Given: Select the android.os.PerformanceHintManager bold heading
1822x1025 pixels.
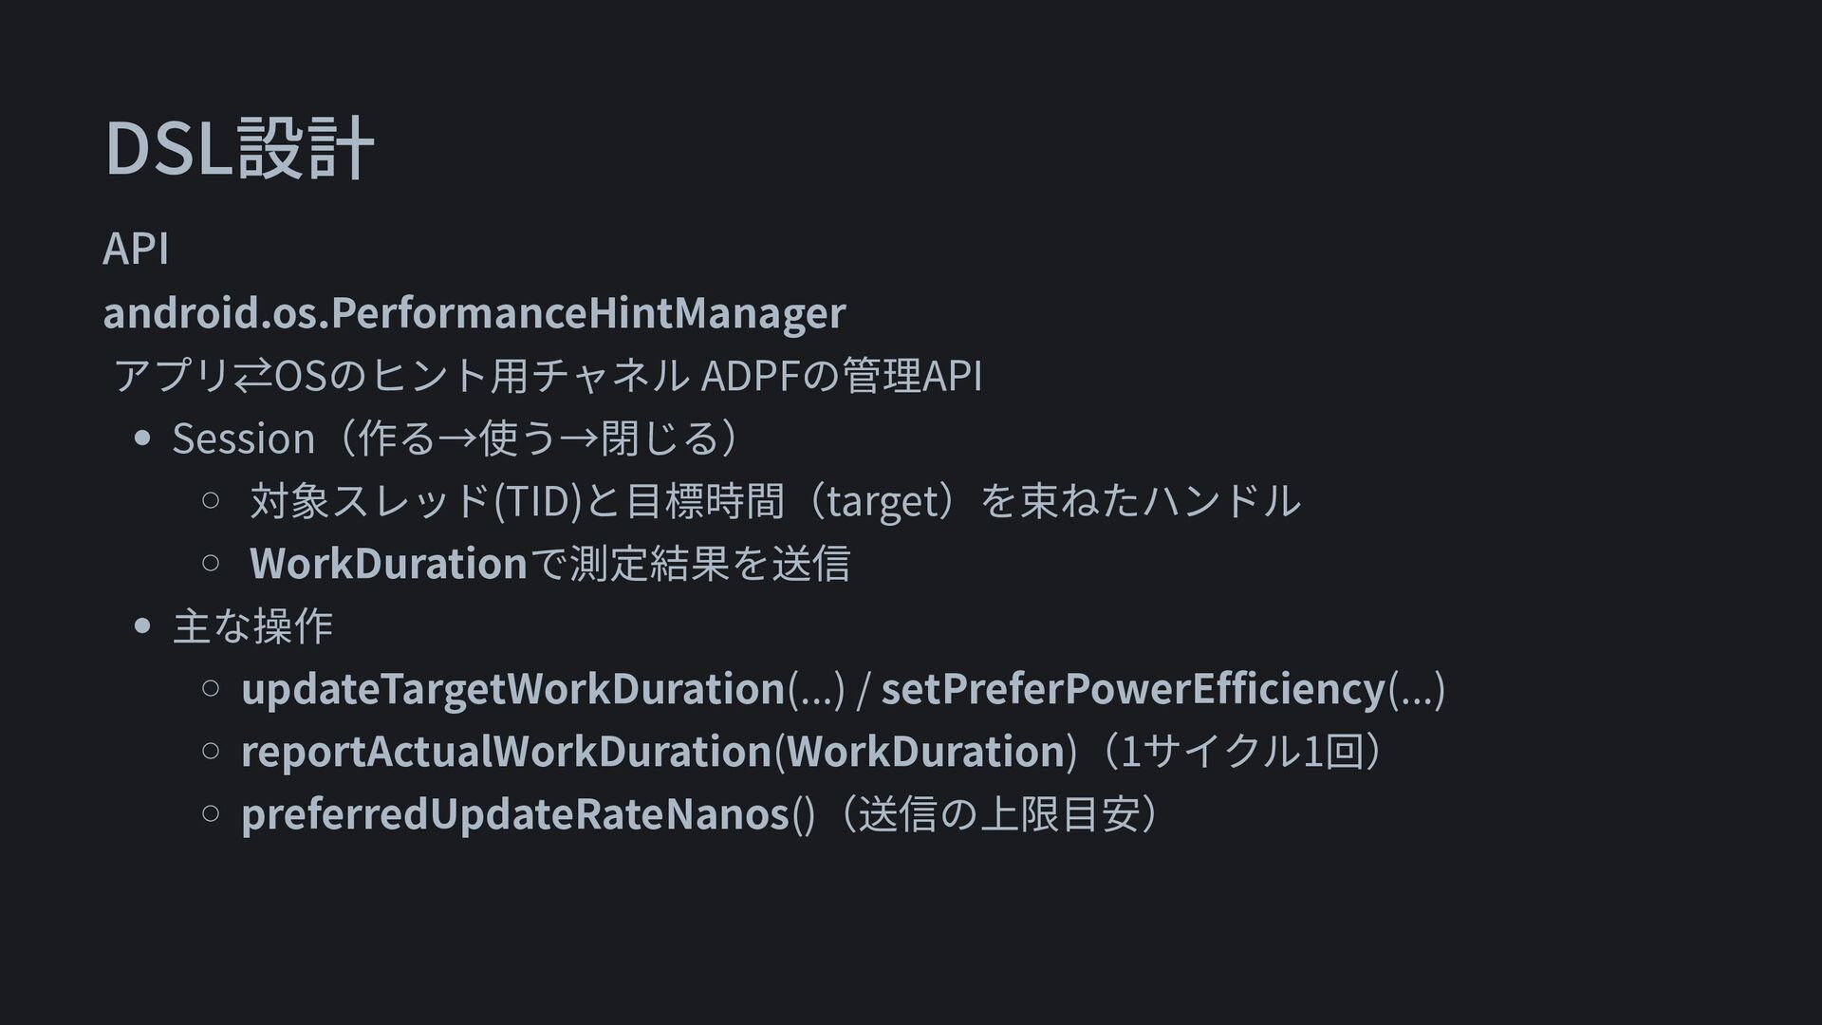Looking at the screenshot, I should (474, 312).
